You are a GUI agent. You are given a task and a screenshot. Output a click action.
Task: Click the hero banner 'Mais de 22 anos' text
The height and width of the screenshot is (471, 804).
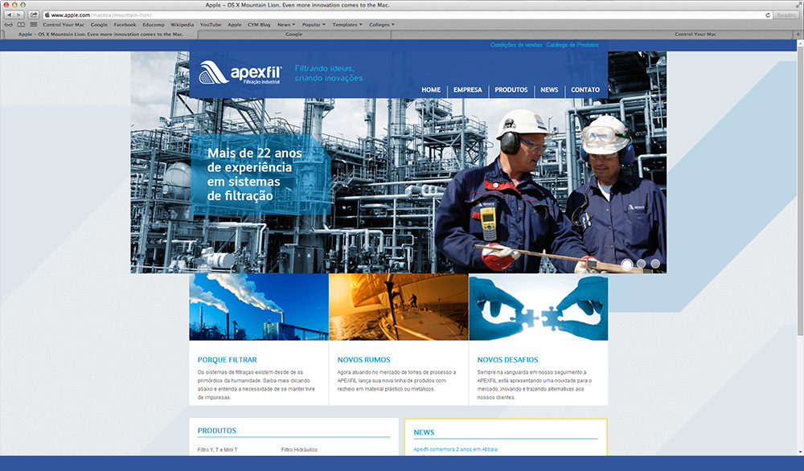[255, 174]
